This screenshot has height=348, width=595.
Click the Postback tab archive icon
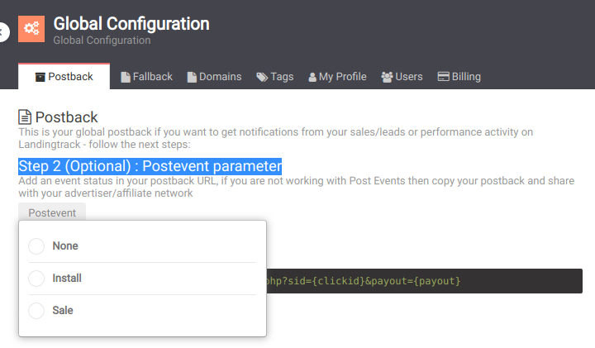(40, 77)
